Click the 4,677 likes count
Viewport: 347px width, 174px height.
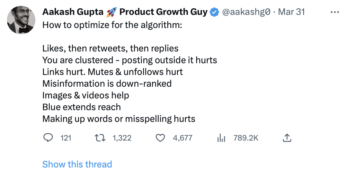183,138
